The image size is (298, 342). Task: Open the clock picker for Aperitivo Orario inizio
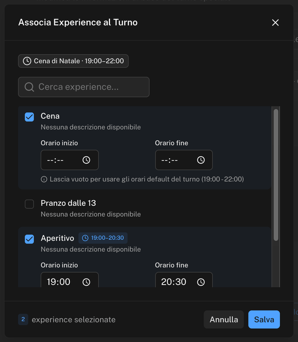(x=87, y=282)
